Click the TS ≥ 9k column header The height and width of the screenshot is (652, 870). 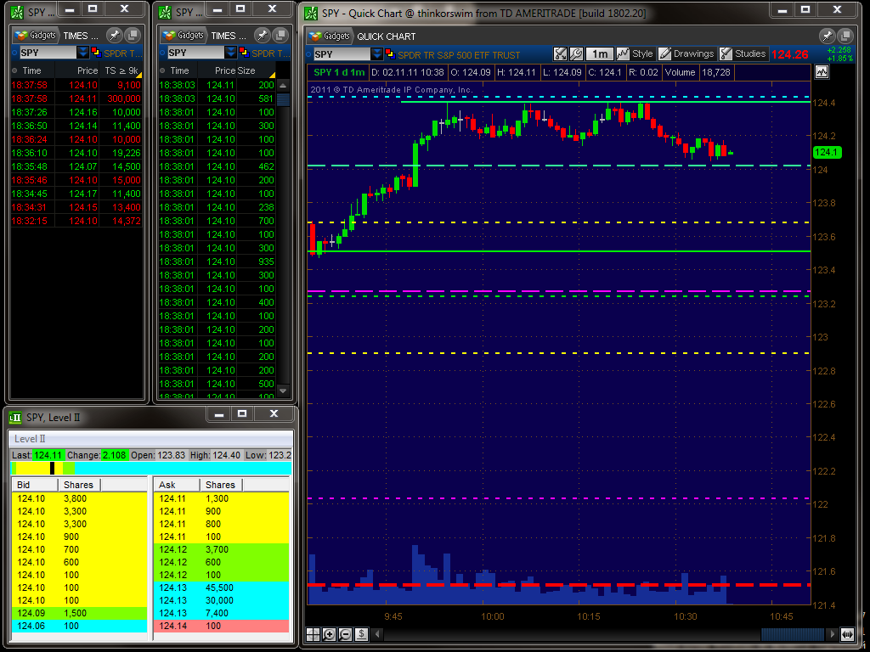(x=121, y=70)
